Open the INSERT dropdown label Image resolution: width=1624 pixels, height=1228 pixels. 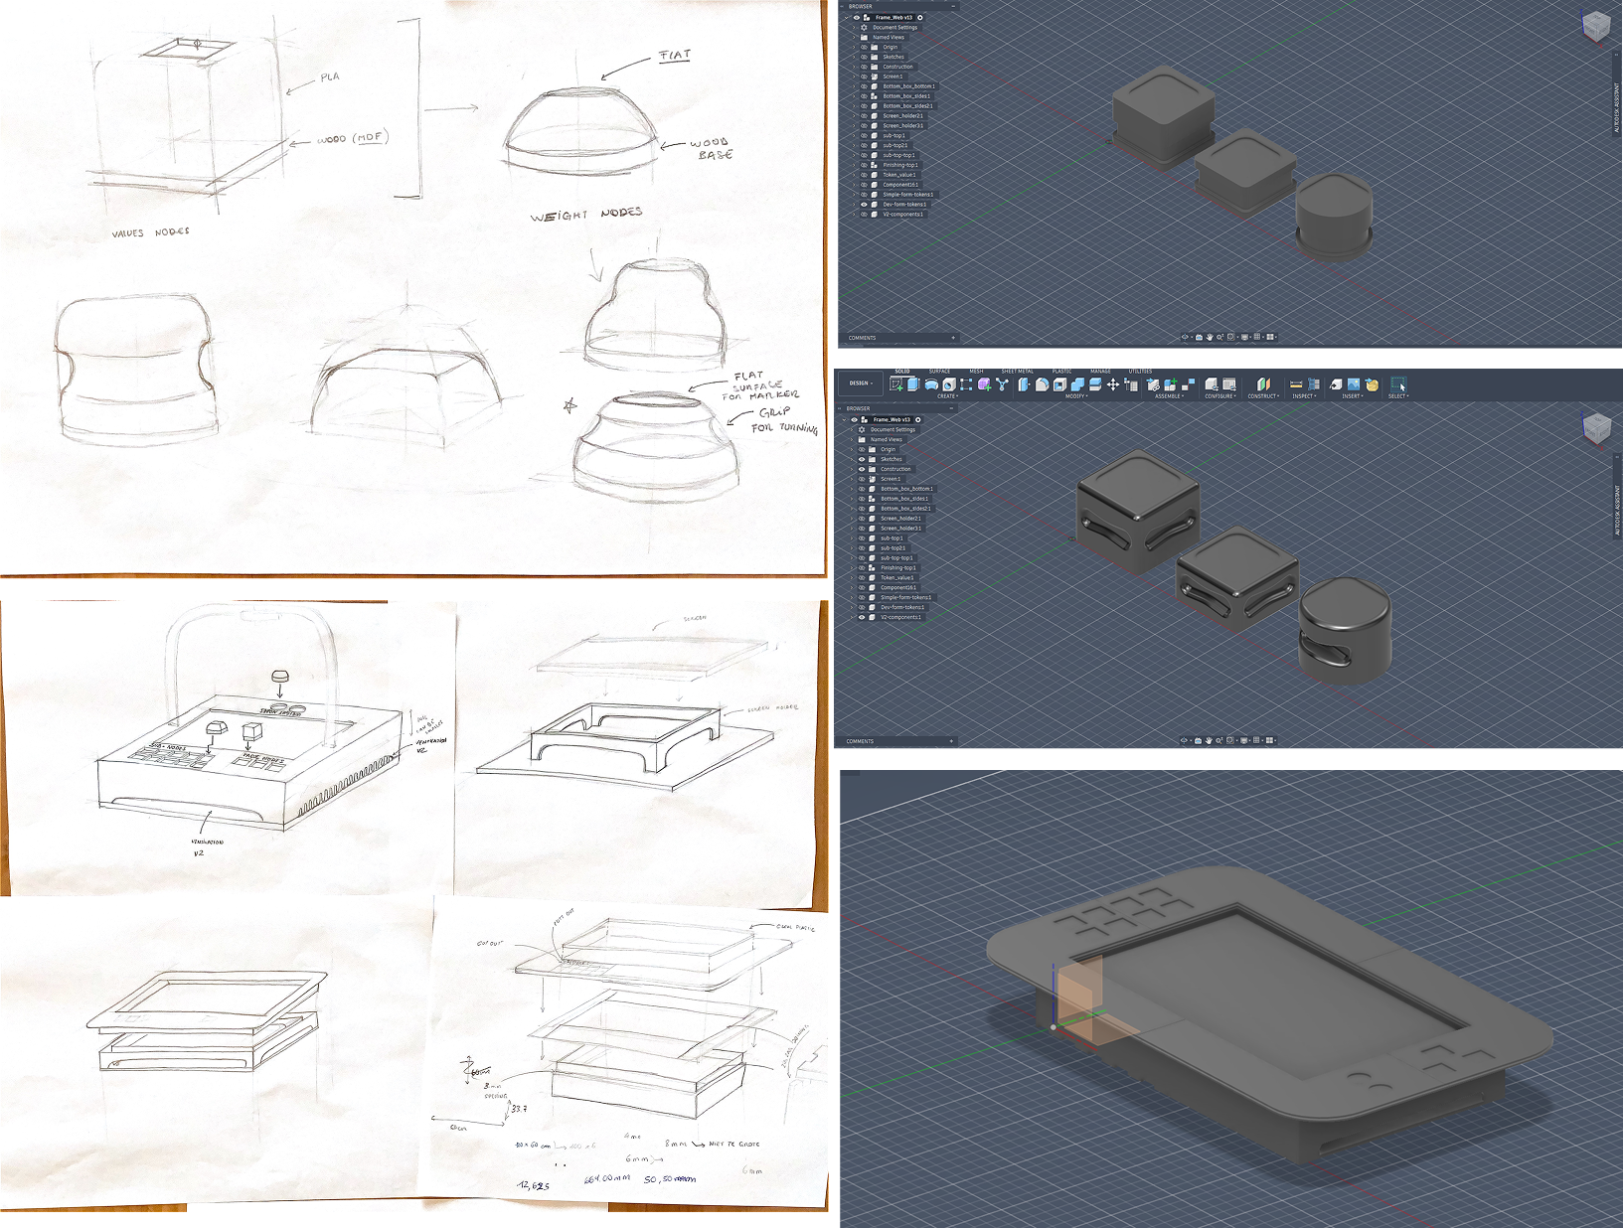point(1353,396)
